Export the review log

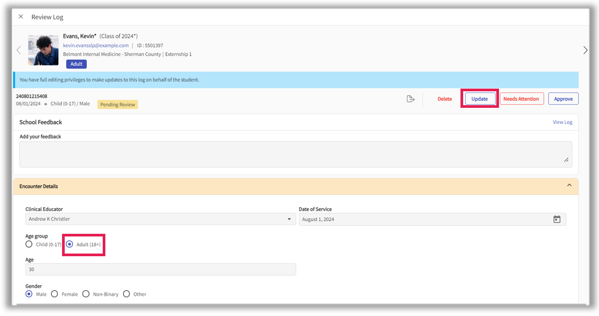click(411, 98)
